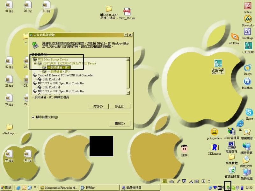The height and width of the screenshot is (191, 255).
Task: Click the microphone icon on the language bar
Action: point(178,181)
